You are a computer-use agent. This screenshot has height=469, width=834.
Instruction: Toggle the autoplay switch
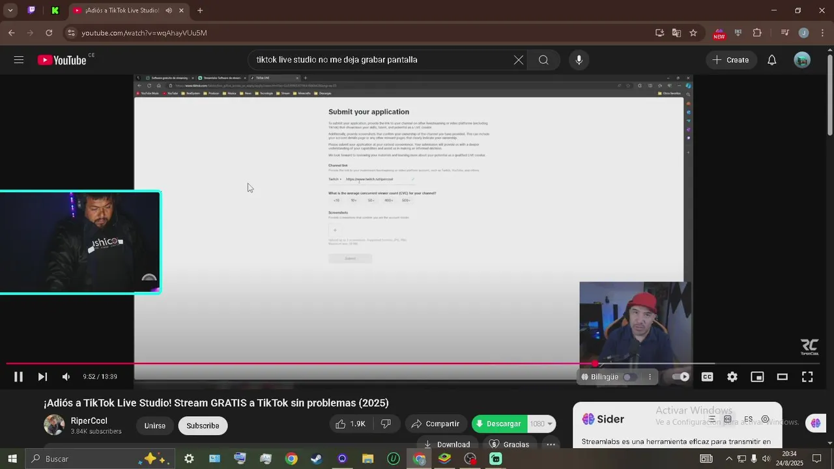tap(681, 377)
